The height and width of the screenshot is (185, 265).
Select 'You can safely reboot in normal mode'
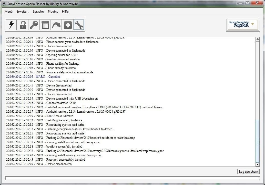pyautogui.click(x=49, y=72)
